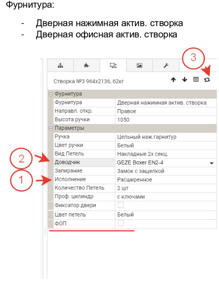Screen dimensions: 219x281
Task: Select the Ручка row label
Action: coord(62,137)
